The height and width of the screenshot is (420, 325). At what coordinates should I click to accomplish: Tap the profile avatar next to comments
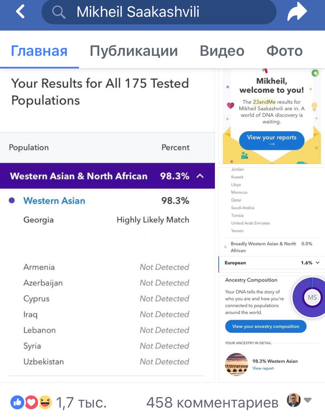point(294,400)
